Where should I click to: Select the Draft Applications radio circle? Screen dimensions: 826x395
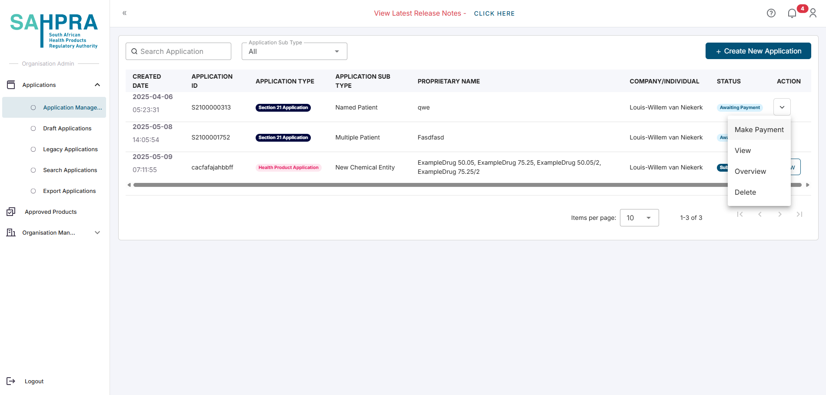tap(33, 128)
